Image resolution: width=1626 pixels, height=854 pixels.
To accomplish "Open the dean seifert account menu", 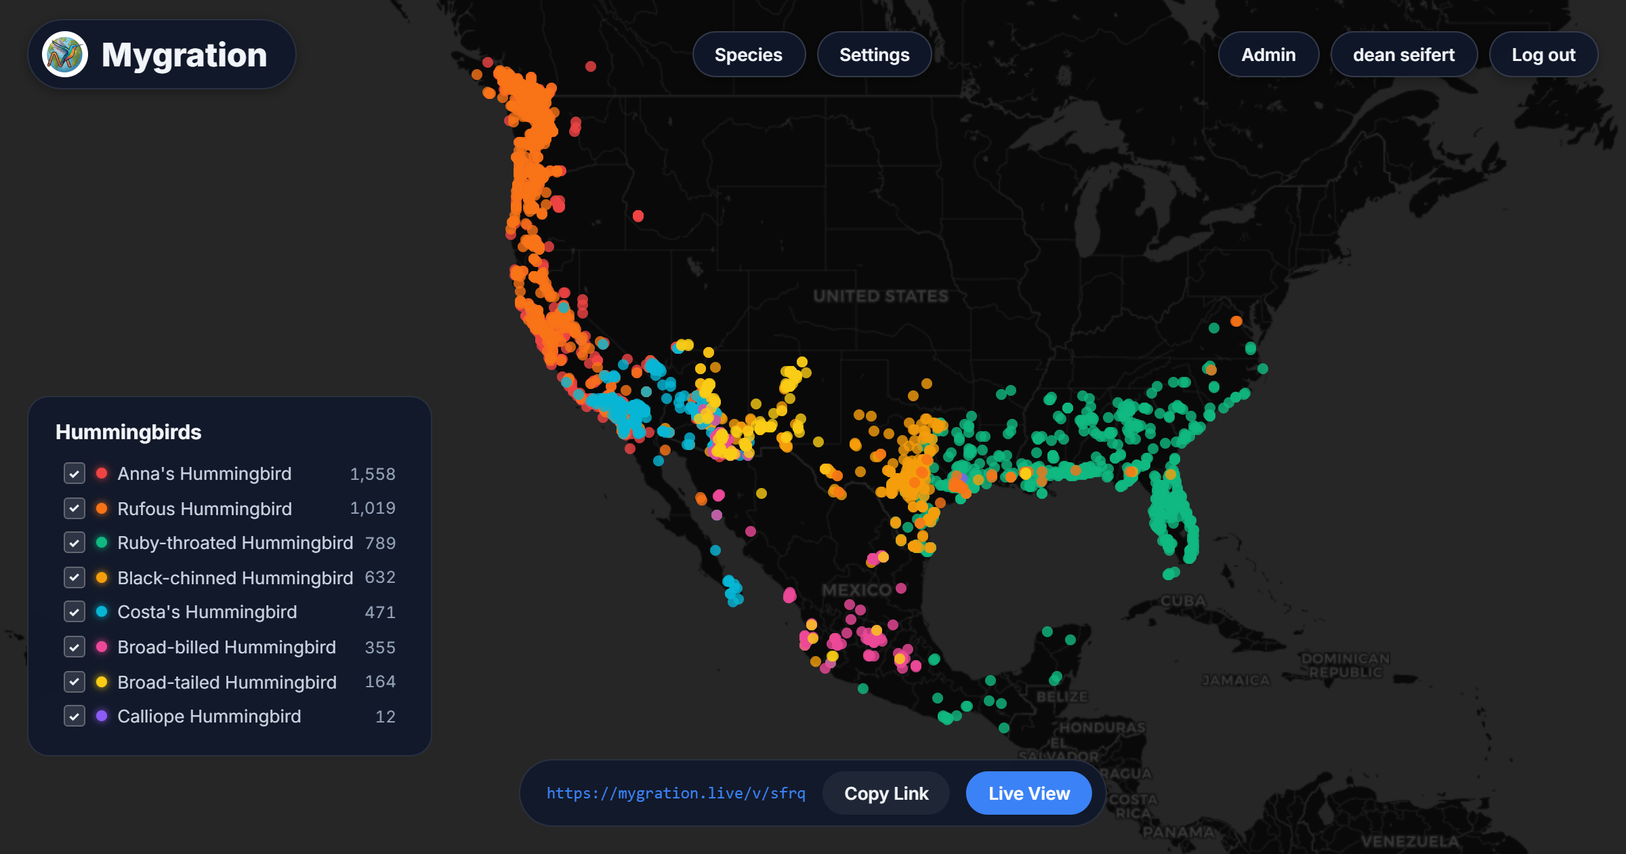I will click(x=1404, y=54).
